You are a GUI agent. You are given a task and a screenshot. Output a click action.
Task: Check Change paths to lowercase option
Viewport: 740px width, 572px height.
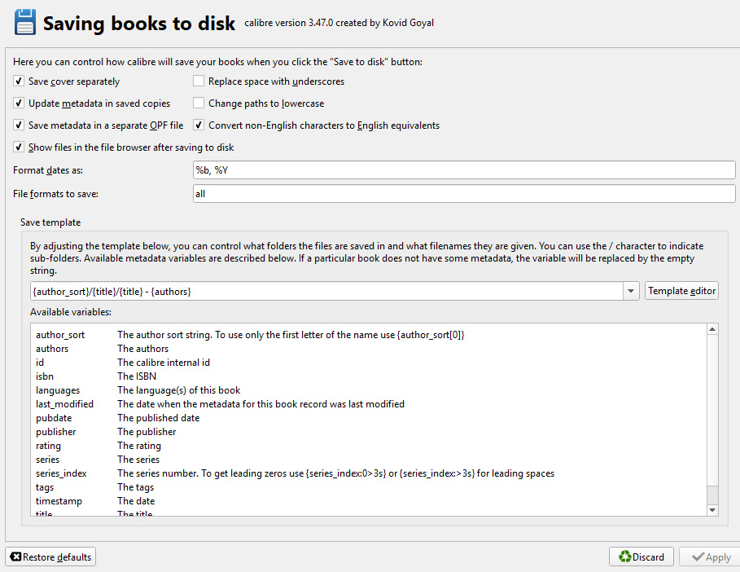[199, 103]
